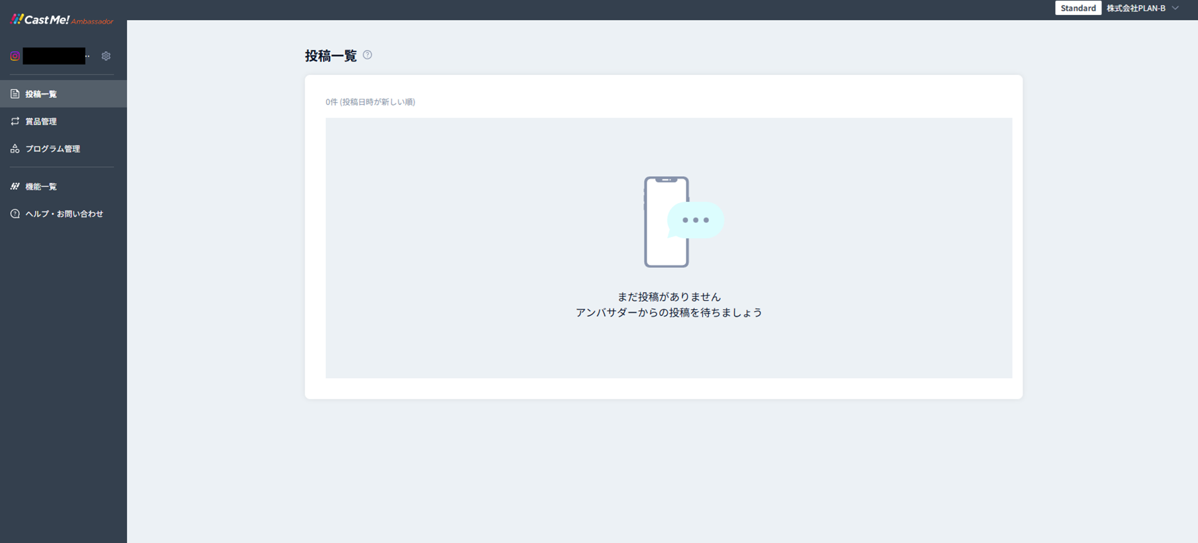
Task: Click the phone with chat bubble illustration
Action: tap(683, 222)
